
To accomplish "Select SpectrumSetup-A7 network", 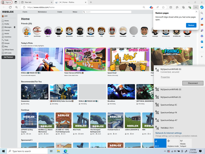I will tap(179, 120).
